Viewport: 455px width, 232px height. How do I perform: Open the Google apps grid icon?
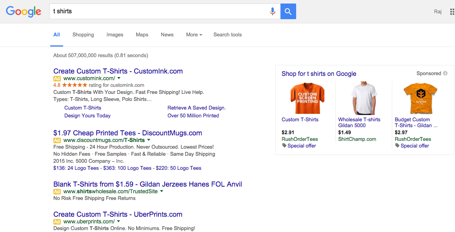[452, 12]
